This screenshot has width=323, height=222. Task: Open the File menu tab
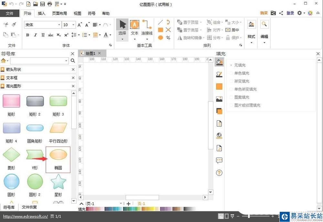(x=10, y=13)
